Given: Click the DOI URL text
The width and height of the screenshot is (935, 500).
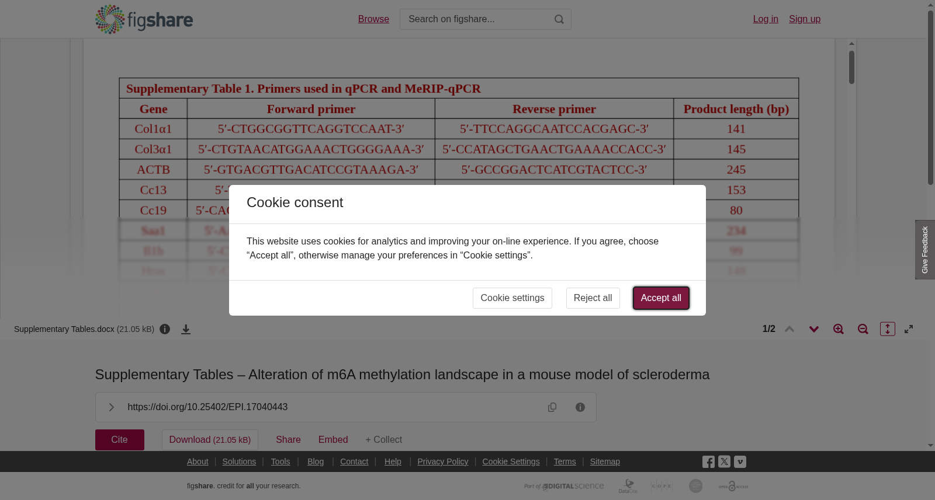Looking at the screenshot, I should coord(207,407).
